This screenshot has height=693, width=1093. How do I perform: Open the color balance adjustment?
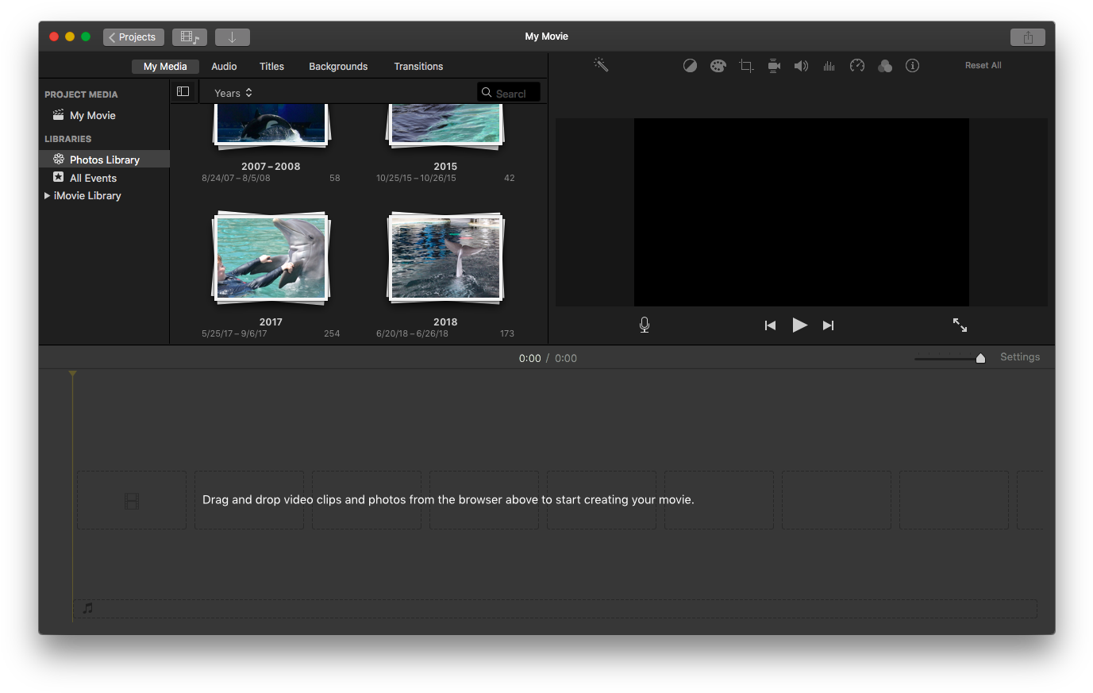pyautogui.click(x=690, y=66)
